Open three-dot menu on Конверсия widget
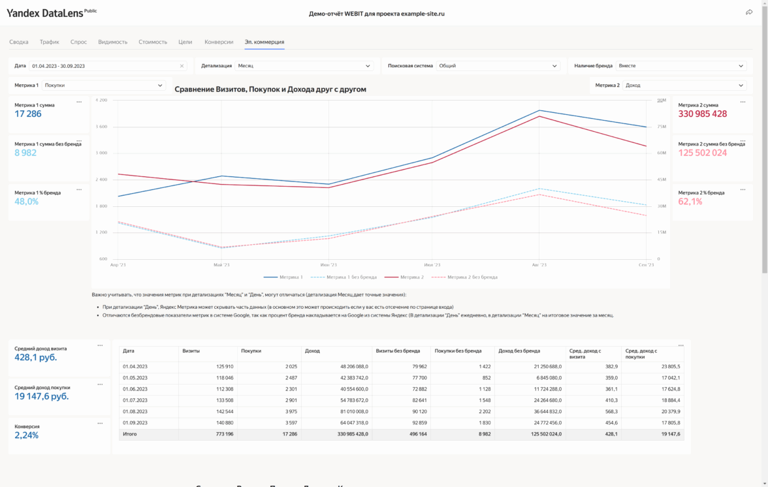 (100, 424)
